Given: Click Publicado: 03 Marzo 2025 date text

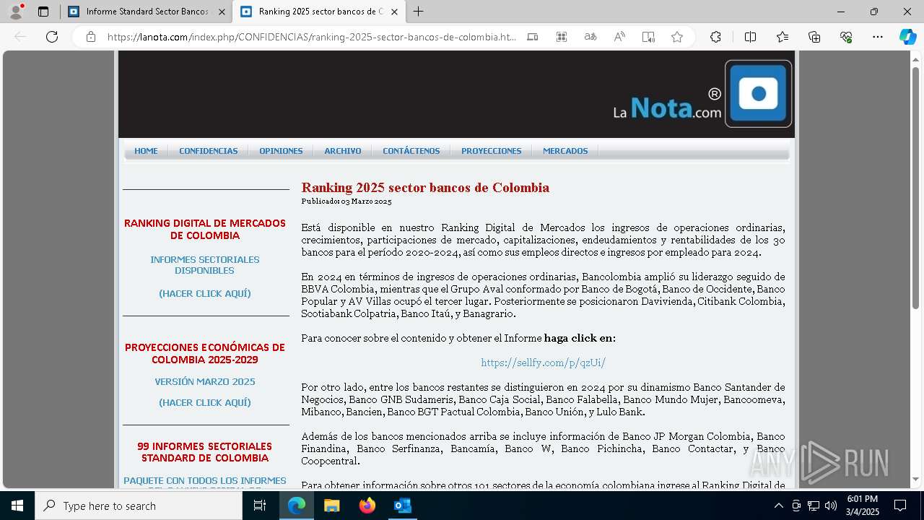Looking at the screenshot, I should [346, 201].
